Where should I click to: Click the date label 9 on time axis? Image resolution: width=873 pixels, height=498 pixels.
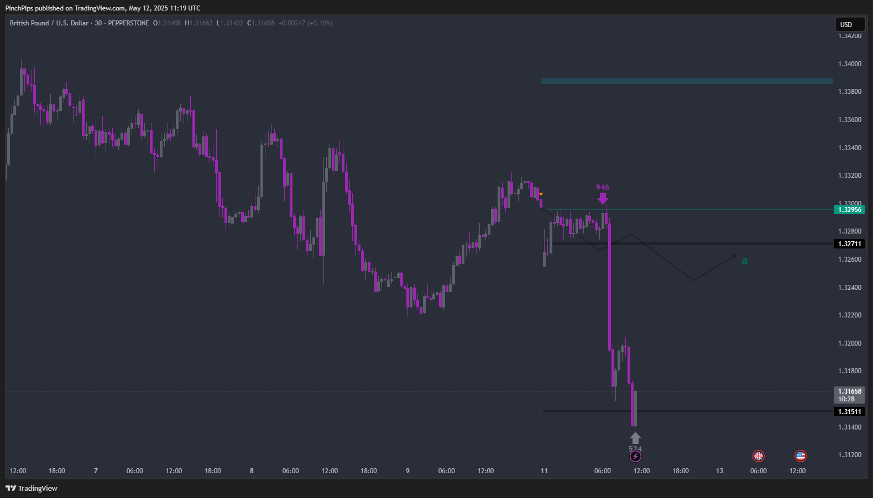pos(407,471)
